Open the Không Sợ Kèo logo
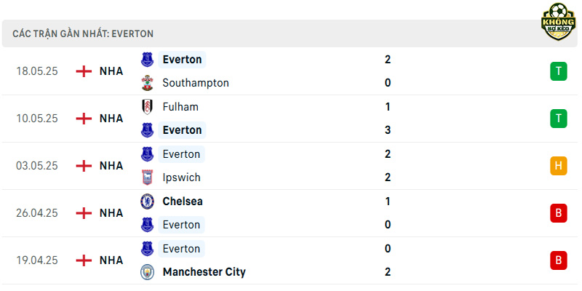Viewport: 582px width, 291px height. tap(558, 22)
